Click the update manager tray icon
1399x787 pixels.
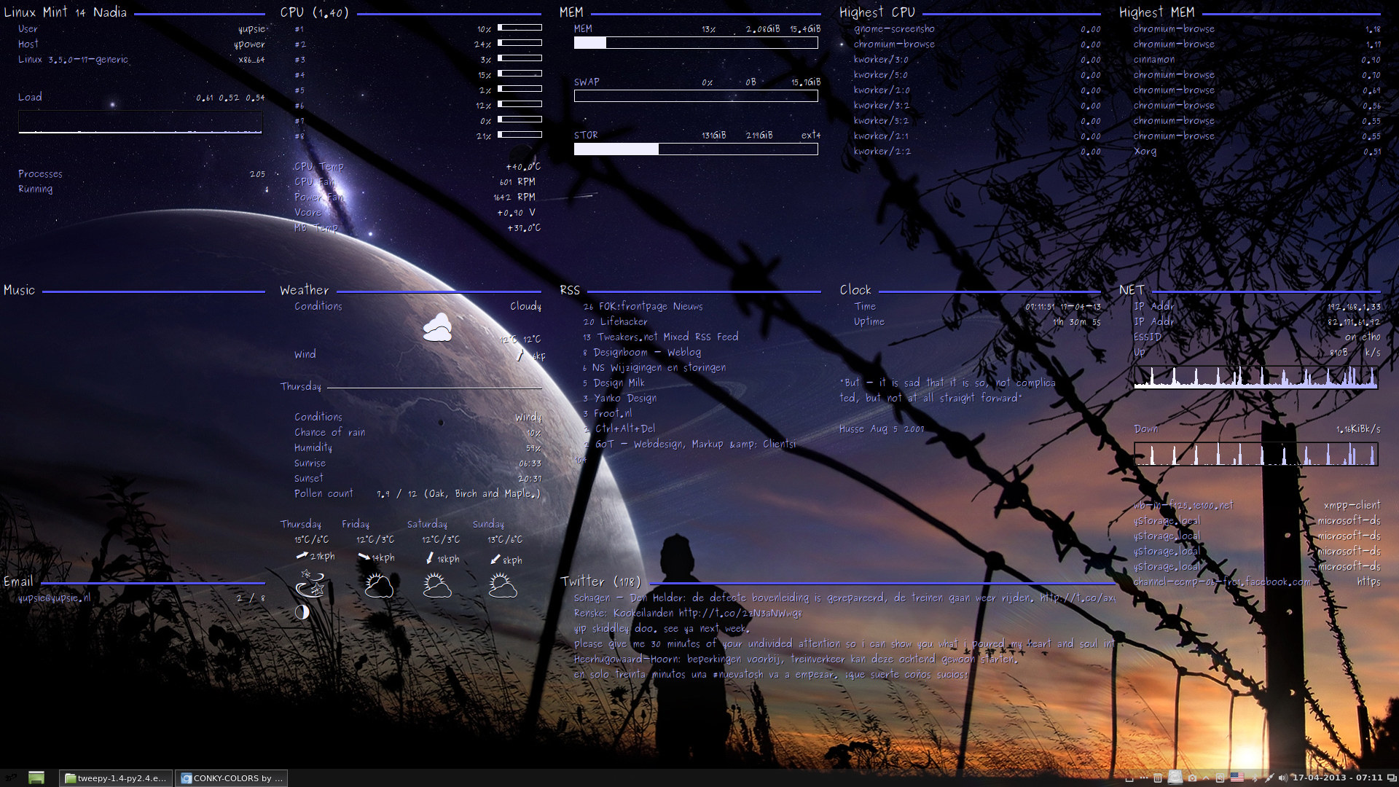click(1220, 778)
